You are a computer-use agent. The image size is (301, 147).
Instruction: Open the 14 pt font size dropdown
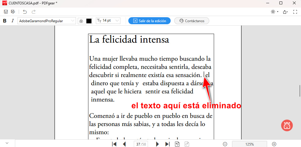pyautogui.click(x=108, y=21)
